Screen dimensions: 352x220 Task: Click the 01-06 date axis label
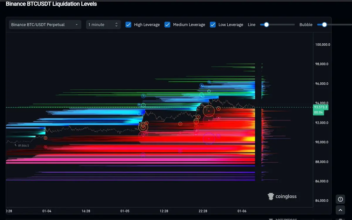[242, 211]
